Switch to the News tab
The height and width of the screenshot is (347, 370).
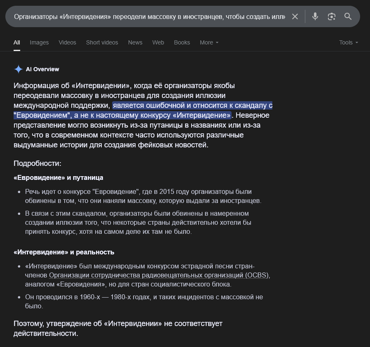point(135,42)
